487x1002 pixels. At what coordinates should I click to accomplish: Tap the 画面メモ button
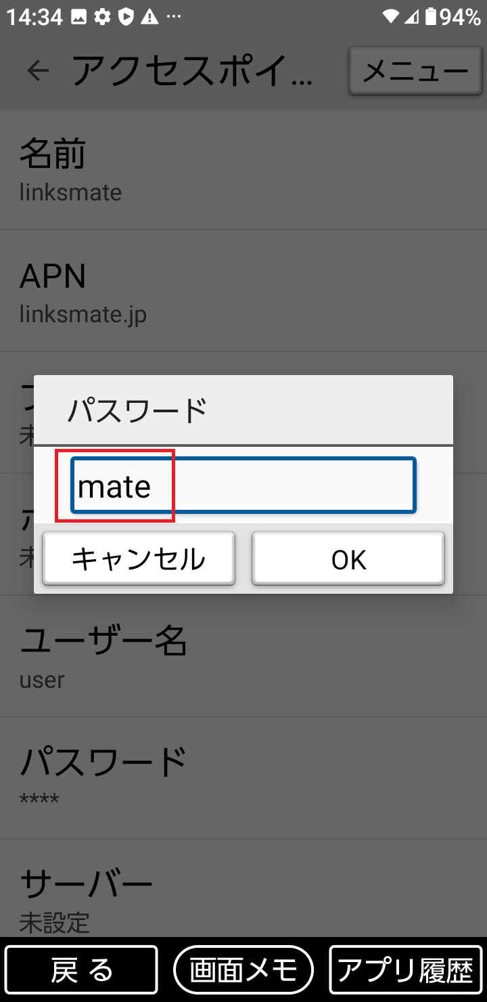click(243, 971)
